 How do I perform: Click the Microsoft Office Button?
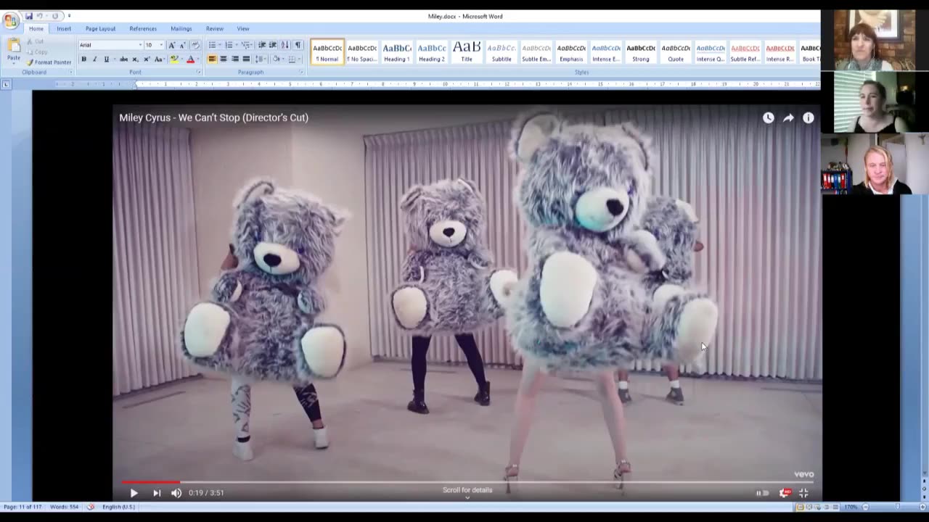click(x=10, y=20)
